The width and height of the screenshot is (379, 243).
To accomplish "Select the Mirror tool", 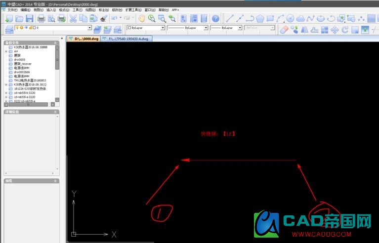I will pos(304,30).
